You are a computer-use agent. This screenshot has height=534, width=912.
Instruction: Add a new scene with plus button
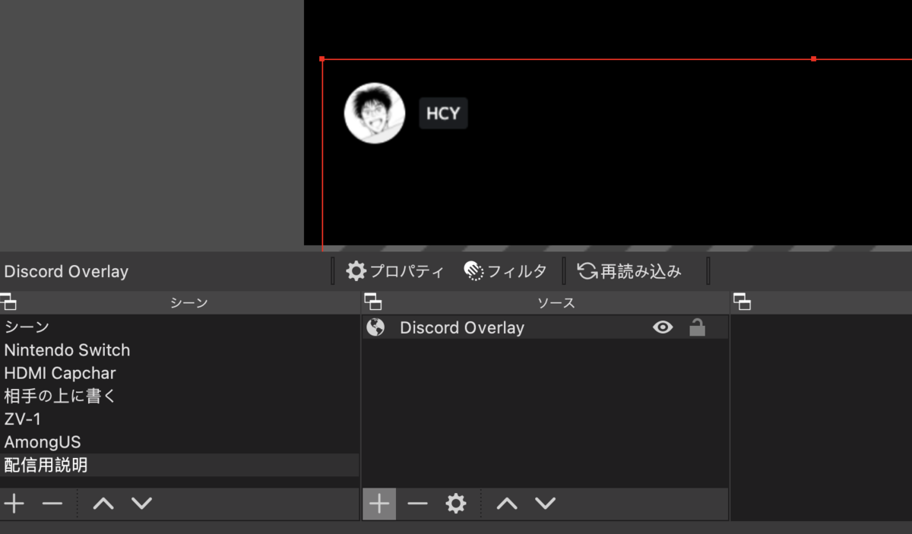(14, 504)
